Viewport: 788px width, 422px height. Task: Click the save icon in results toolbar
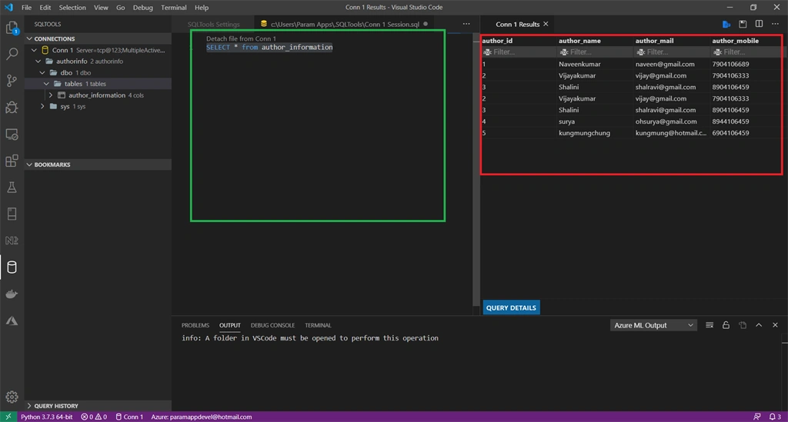(743, 24)
